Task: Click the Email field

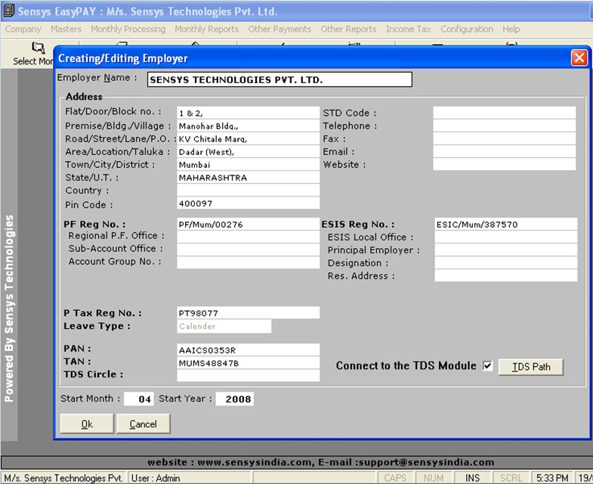Action: (x=505, y=151)
